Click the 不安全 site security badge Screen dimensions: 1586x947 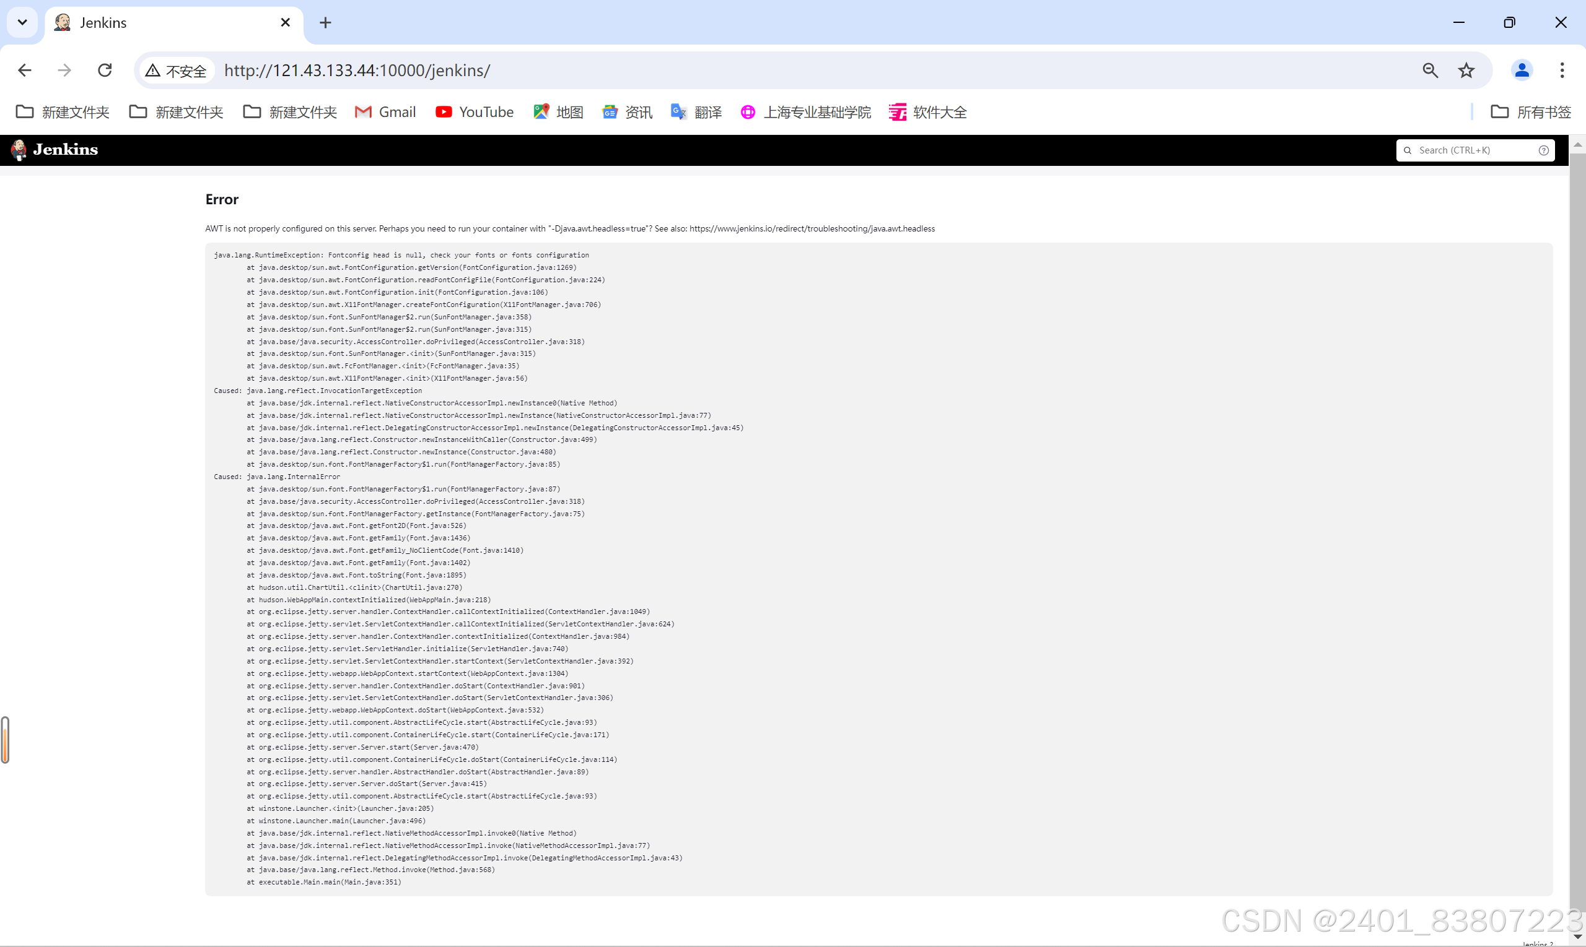click(x=177, y=70)
